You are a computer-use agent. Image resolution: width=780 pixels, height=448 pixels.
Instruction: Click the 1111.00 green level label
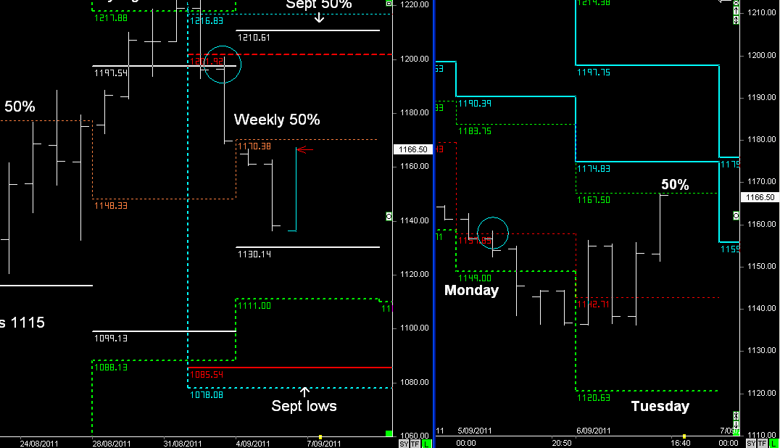click(254, 306)
